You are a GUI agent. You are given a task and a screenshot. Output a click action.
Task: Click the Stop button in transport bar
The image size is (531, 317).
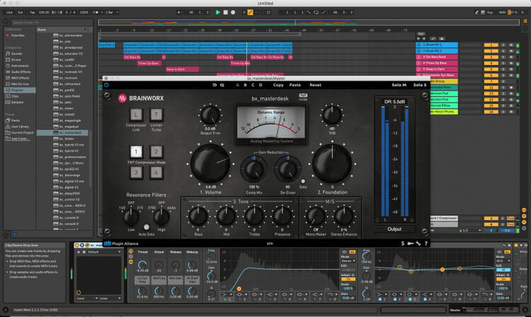tap(227, 13)
